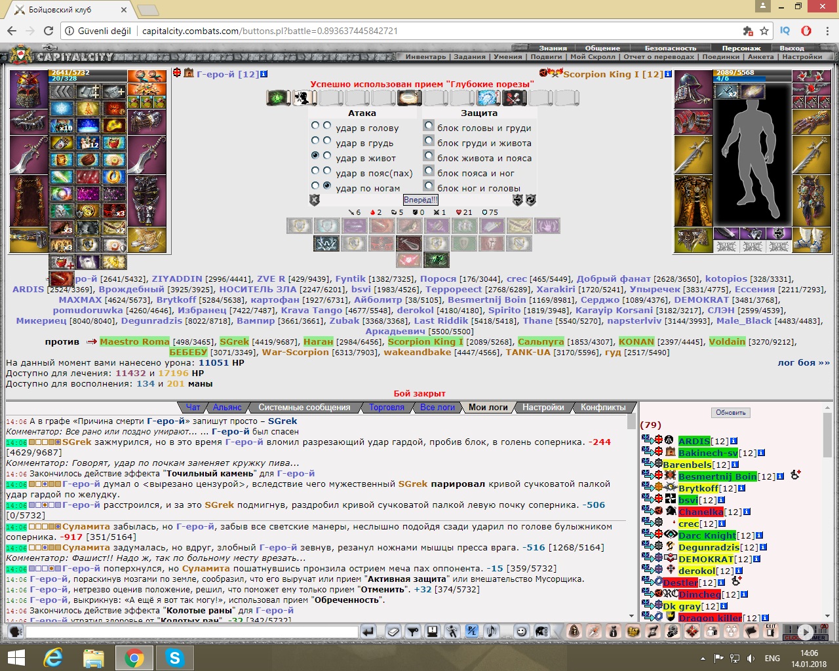Screen dimensions: 839x671
Task: Click the EXIT door icon
Action: coord(771,632)
